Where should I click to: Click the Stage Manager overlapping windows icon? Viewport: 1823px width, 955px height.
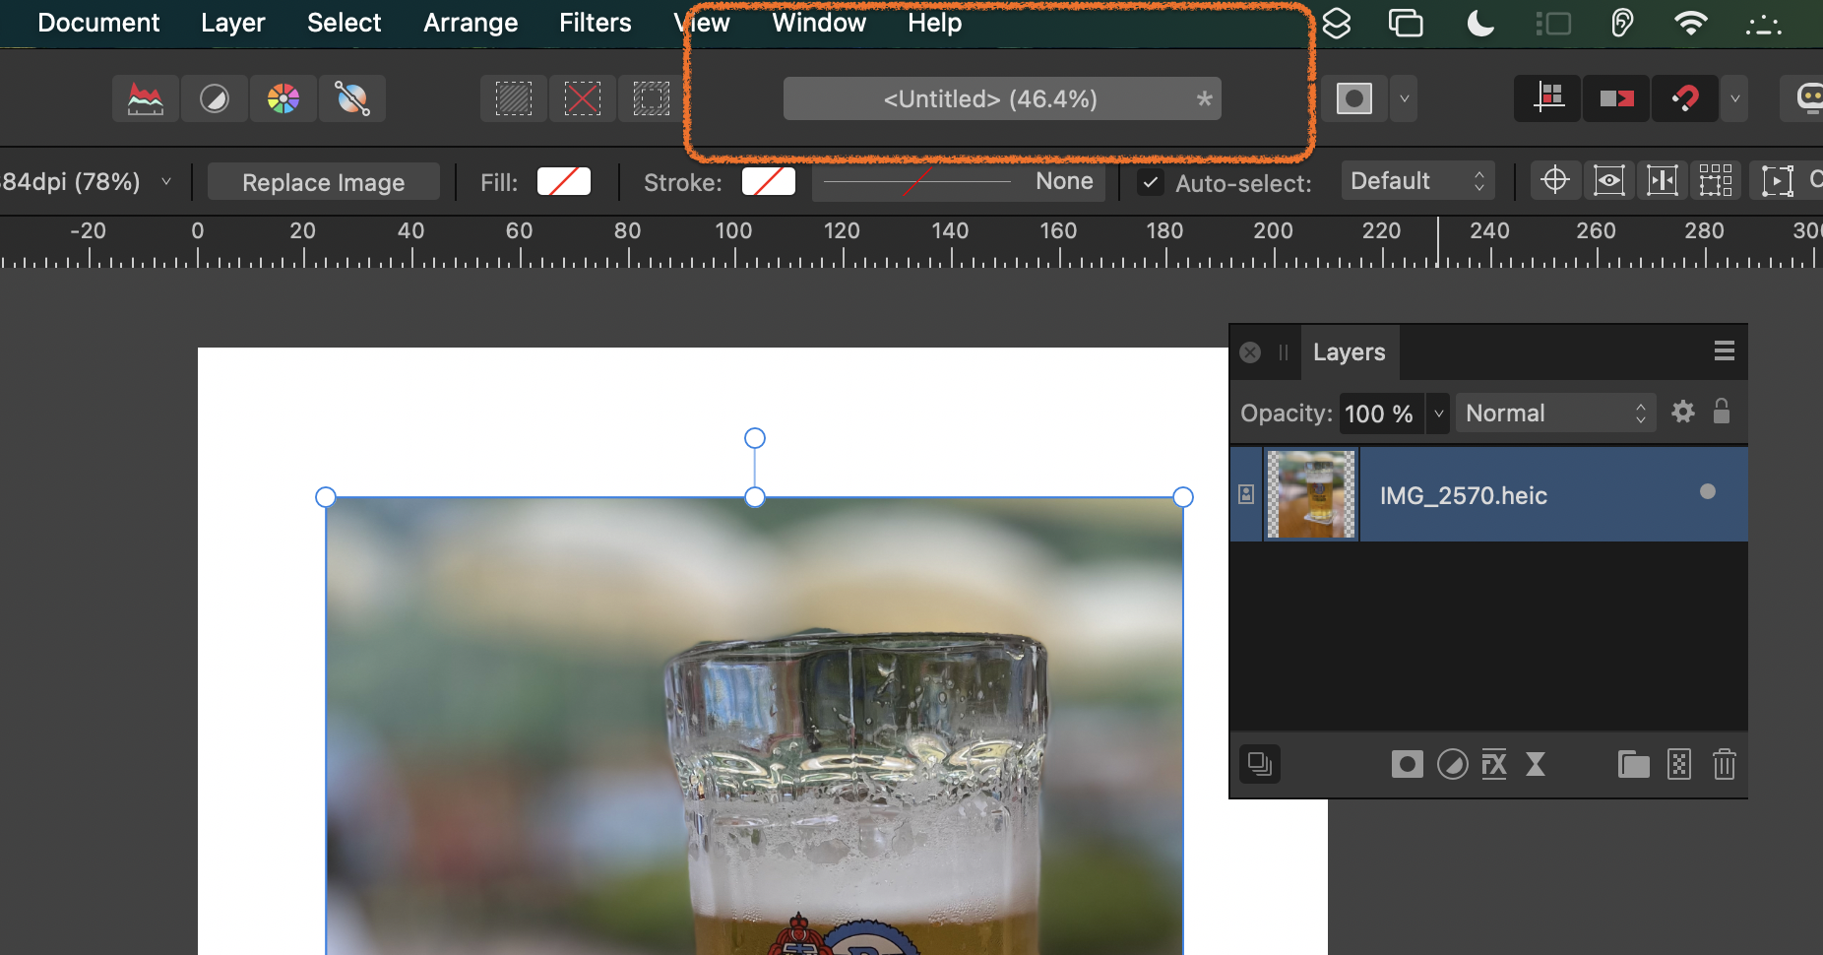(x=1406, y=23)
